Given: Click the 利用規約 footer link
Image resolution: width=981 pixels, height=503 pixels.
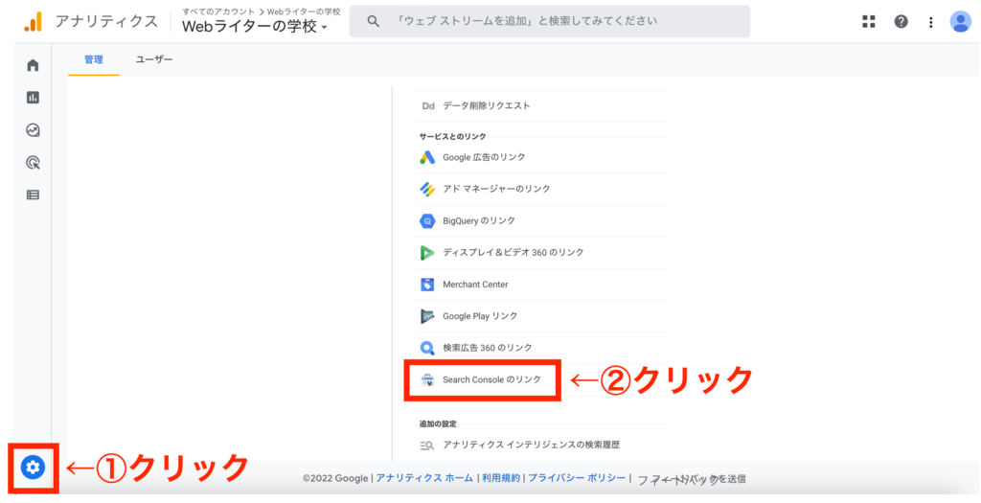Looking at the screenshot, I should (x=500, y=478).
